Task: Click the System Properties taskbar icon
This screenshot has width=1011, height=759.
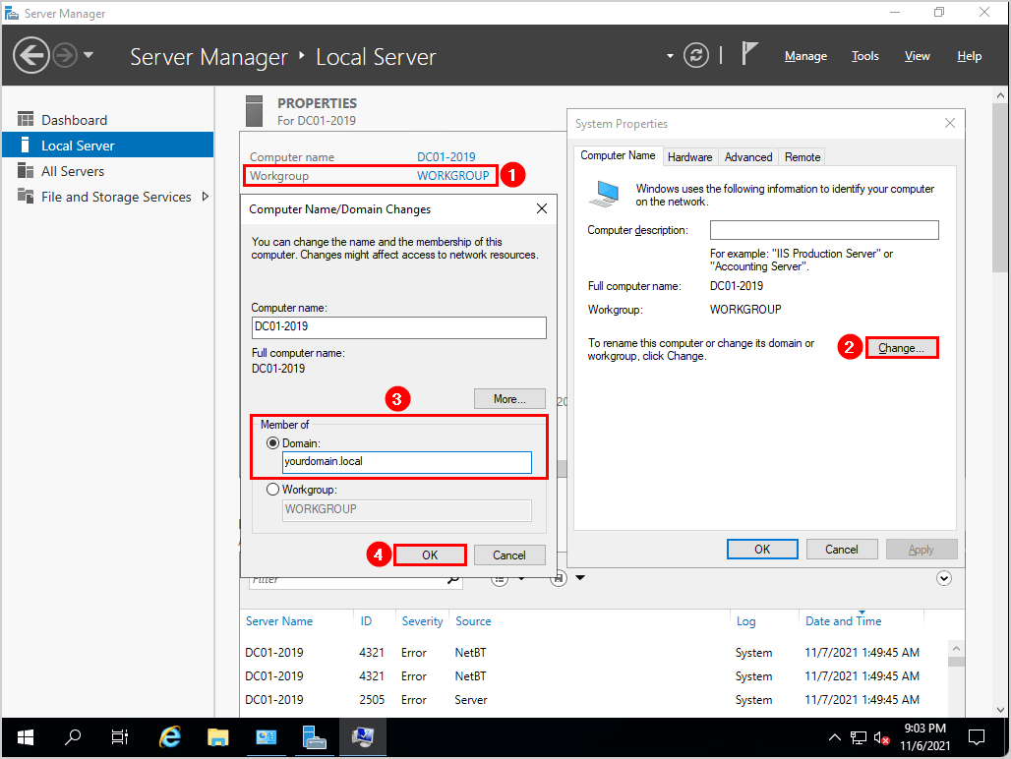Action: 362,737
